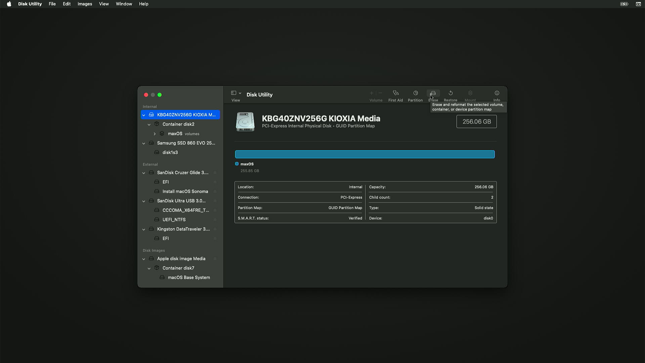Expand the maxOS volumes group
Viewport: 645px width, 363px height.
pyautogui.click(x=155, y=134)
